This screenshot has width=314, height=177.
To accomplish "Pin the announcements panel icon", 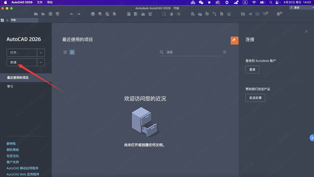I will 234,40.
